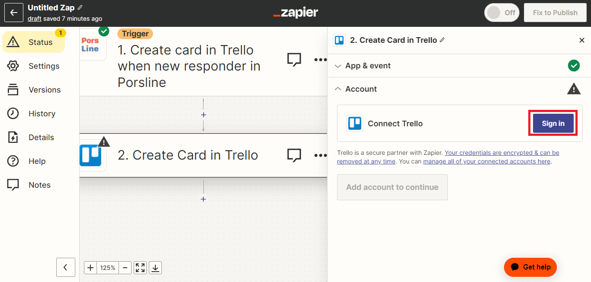Viewport: 591px width, 282px height.
Task: Add step below Trello action
Action: (203, 199)
